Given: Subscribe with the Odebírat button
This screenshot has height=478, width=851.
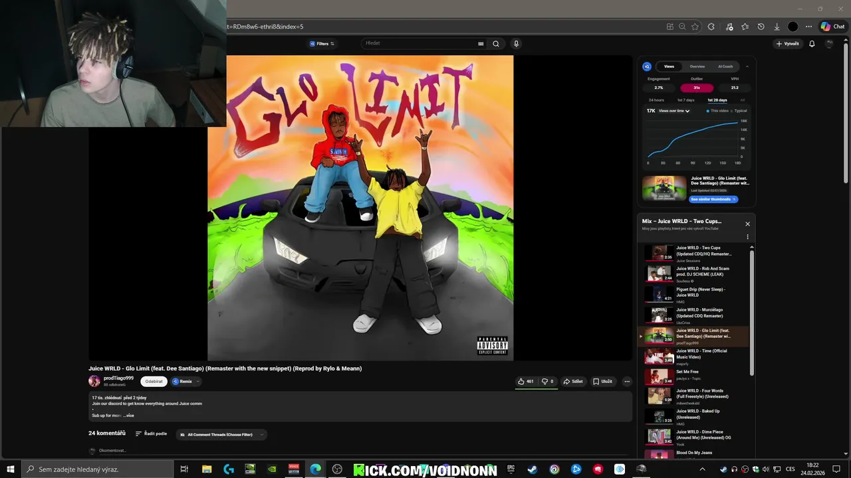Looking at the screenshot, I should pyautogui.click(x=154, y=382).
